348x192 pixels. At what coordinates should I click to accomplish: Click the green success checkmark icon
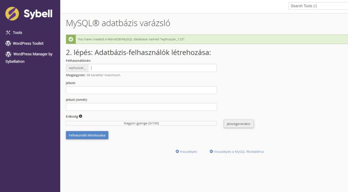[71, 39]
